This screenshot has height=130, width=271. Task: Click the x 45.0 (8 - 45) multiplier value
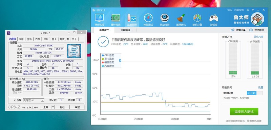click(x=32, y=86)
